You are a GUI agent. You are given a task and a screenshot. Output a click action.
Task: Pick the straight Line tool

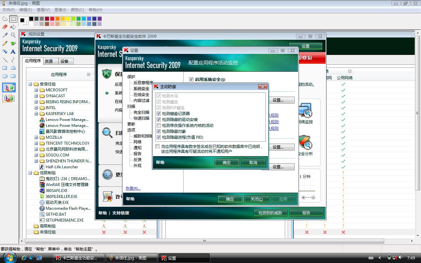click(x=5, y=60)
